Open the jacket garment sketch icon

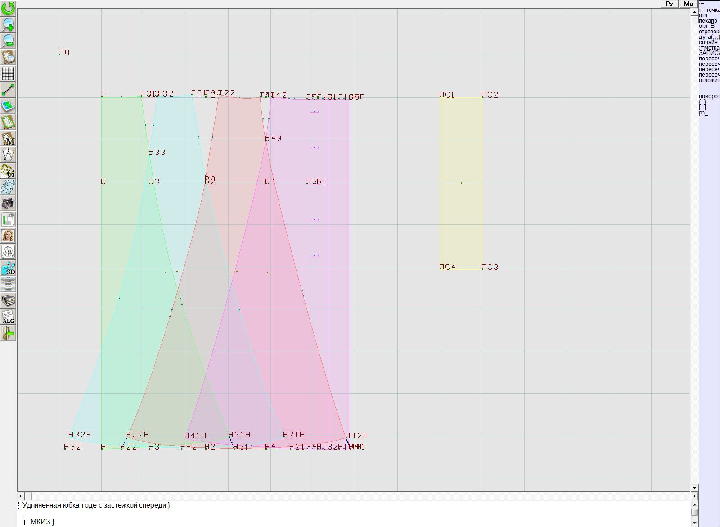(x=8, y=252)
